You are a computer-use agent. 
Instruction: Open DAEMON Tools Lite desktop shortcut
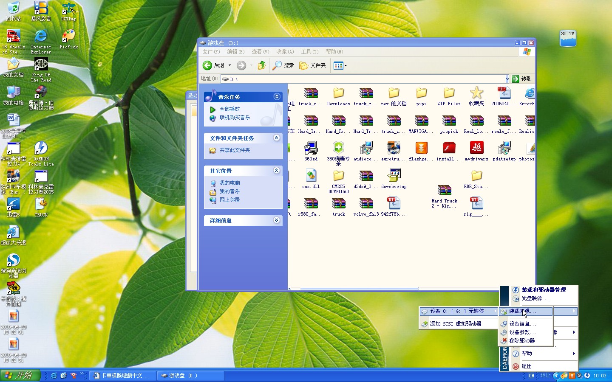pos(41,149)
